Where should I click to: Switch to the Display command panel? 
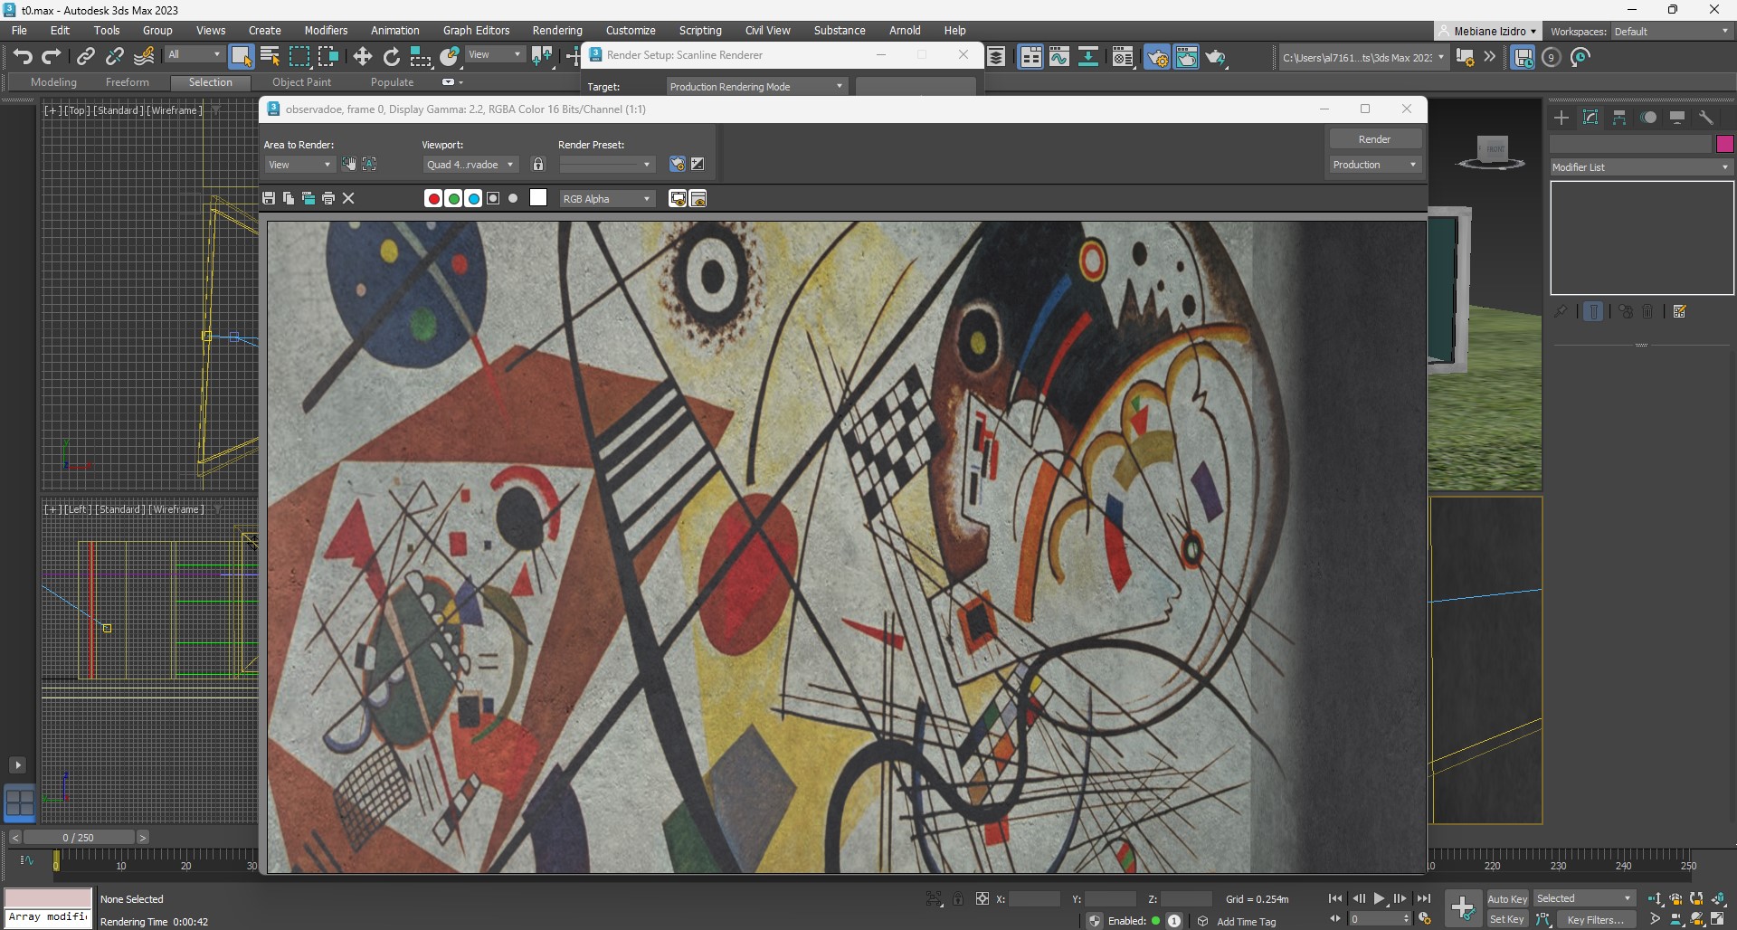[1677, 118]
